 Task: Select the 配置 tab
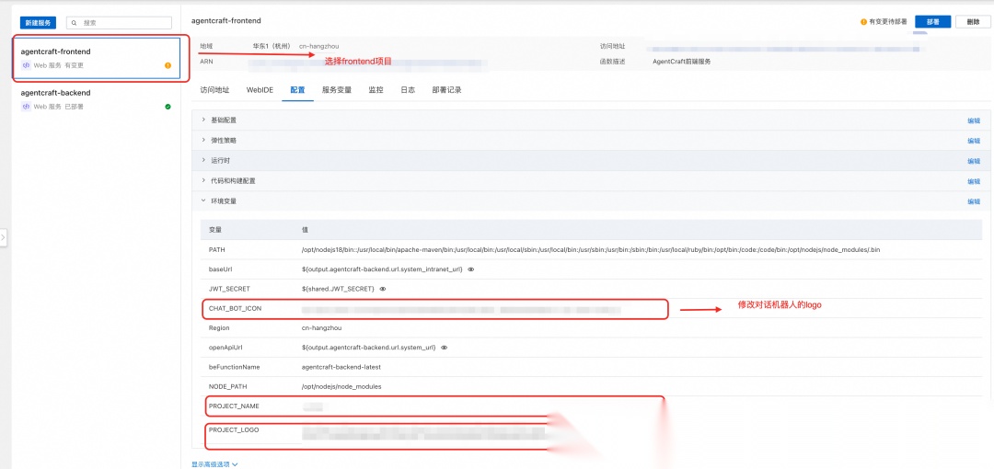(298, 90)
